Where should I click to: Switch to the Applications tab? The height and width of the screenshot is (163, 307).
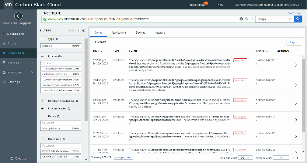[x=119, y=33]
